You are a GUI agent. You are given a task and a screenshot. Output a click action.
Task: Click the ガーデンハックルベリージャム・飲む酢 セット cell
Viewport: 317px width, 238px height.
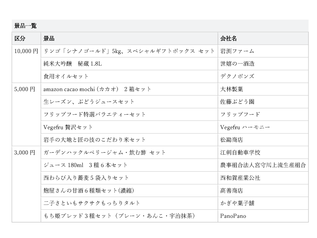point(129,152)
